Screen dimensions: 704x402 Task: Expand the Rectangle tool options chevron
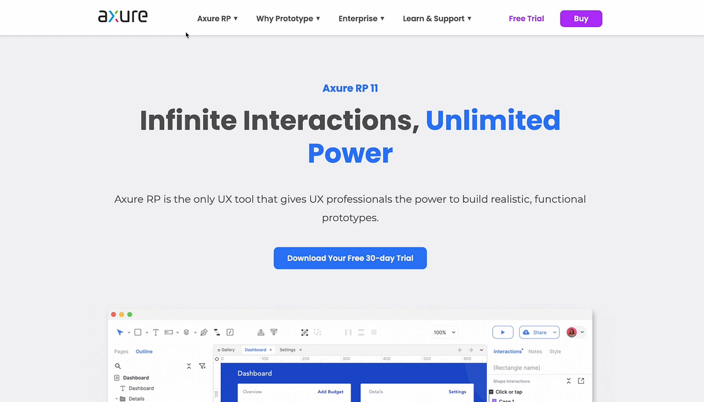148,332
